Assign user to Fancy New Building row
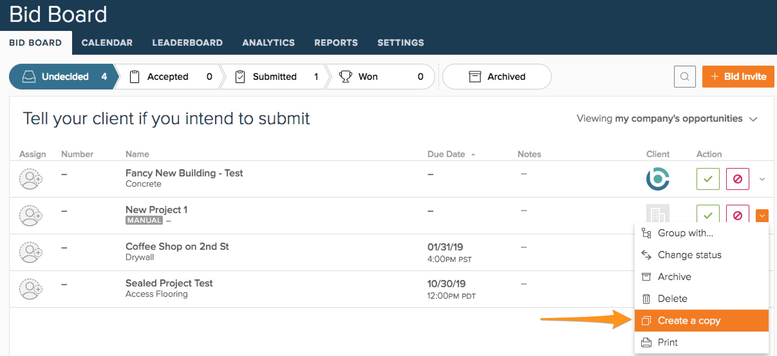This screenshot has height=356, width=777. pos(30,179)
